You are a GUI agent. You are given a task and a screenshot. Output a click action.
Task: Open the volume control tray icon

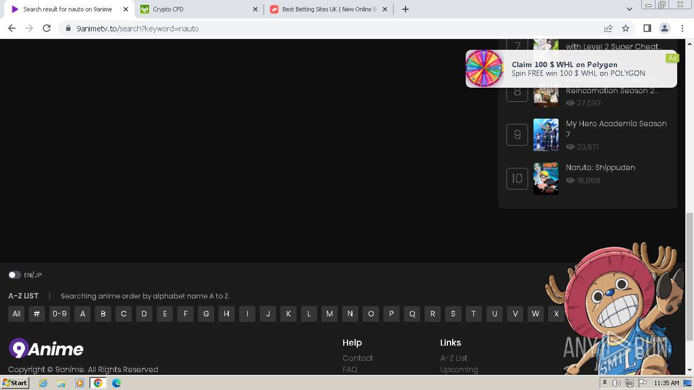point(616,383)
